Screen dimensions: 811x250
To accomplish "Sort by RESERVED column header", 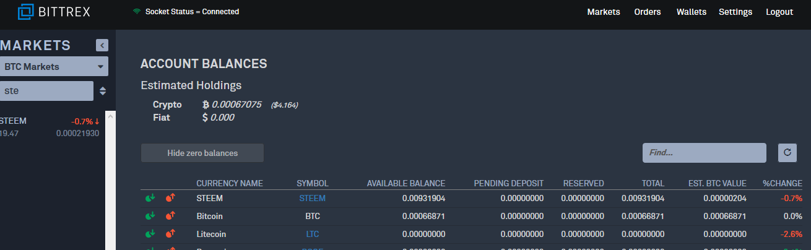I will point(584,183).
